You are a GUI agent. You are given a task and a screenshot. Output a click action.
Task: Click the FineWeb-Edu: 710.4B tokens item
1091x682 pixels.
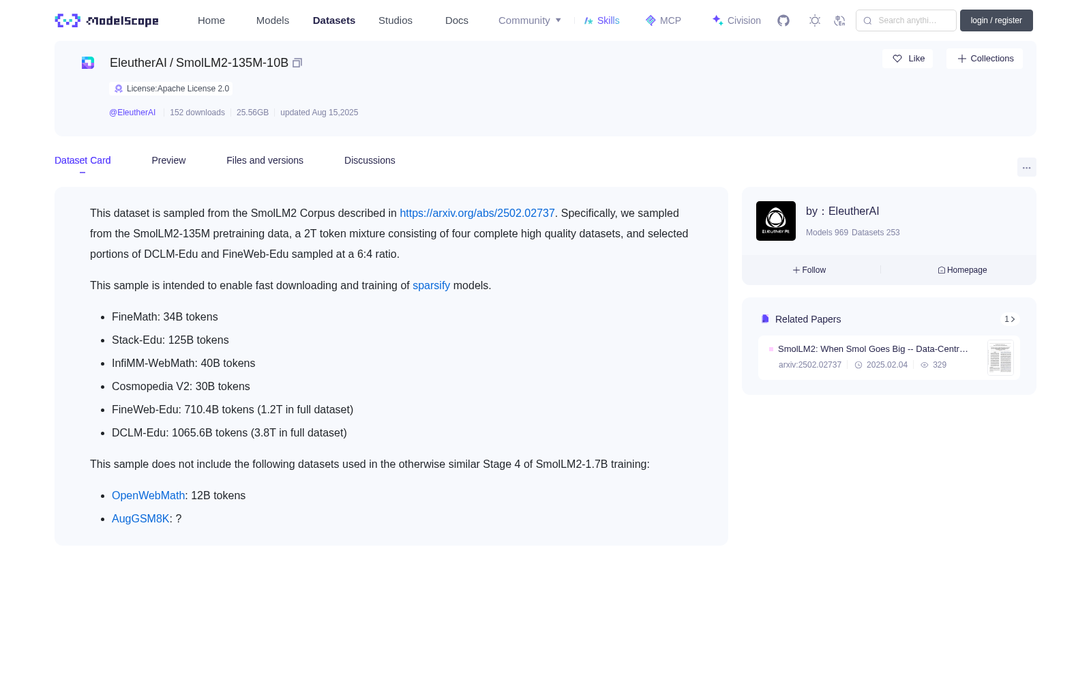(x=233, y=410)
